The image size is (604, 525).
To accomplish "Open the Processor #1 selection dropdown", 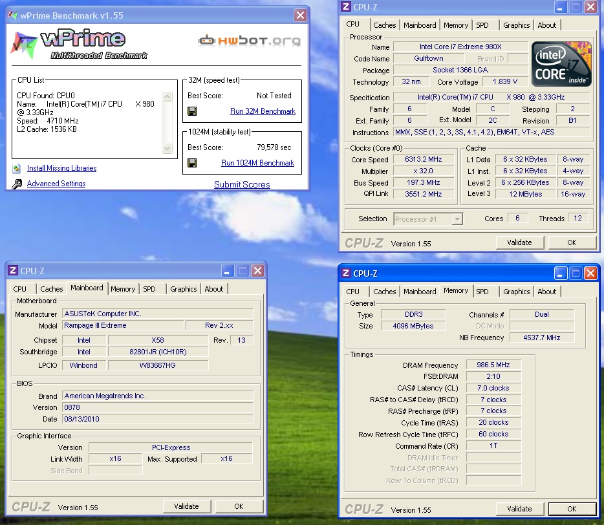I will [x=457, y=219].
